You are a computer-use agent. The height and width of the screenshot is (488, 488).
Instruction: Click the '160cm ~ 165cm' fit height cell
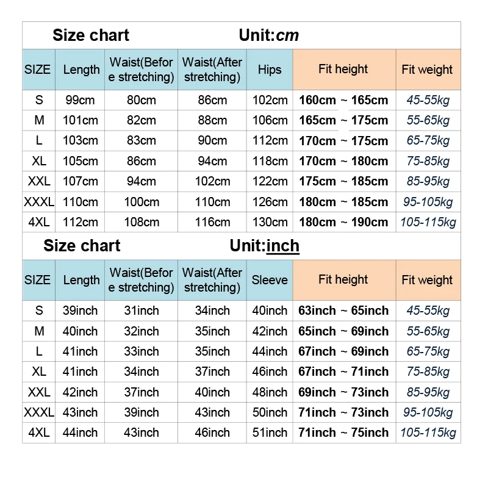[343, 100]
